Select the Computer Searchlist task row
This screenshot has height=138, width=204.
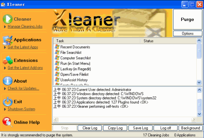point(125,58)
